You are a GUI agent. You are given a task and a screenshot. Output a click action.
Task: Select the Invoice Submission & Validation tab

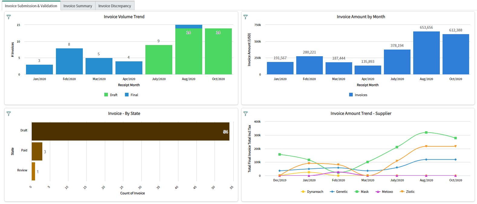[x=31, y=6]
